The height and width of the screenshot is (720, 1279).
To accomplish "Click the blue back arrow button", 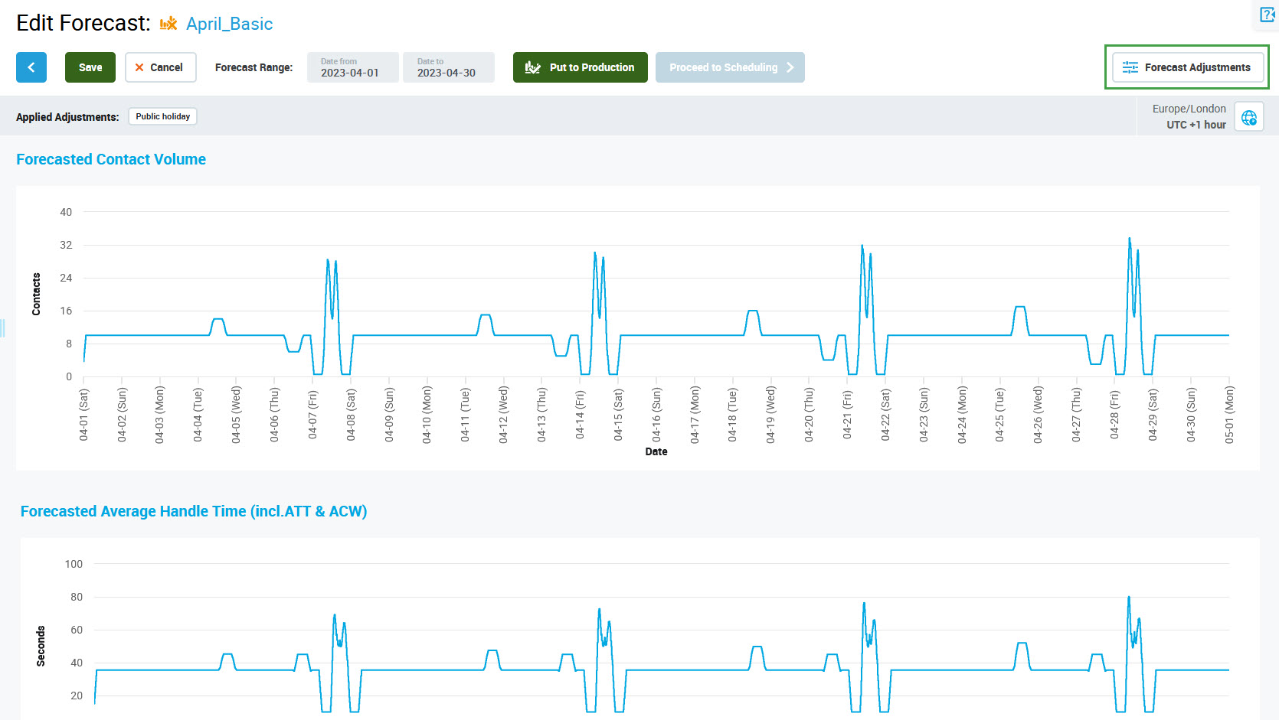I will click(x=31, y=67).
